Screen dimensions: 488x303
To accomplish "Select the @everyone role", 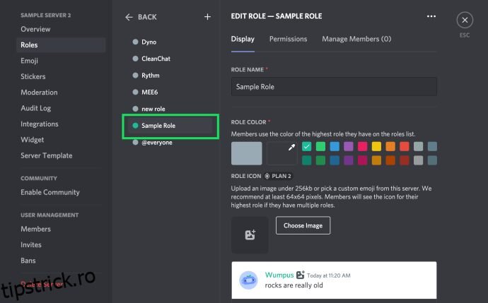I will click(156, 142).
